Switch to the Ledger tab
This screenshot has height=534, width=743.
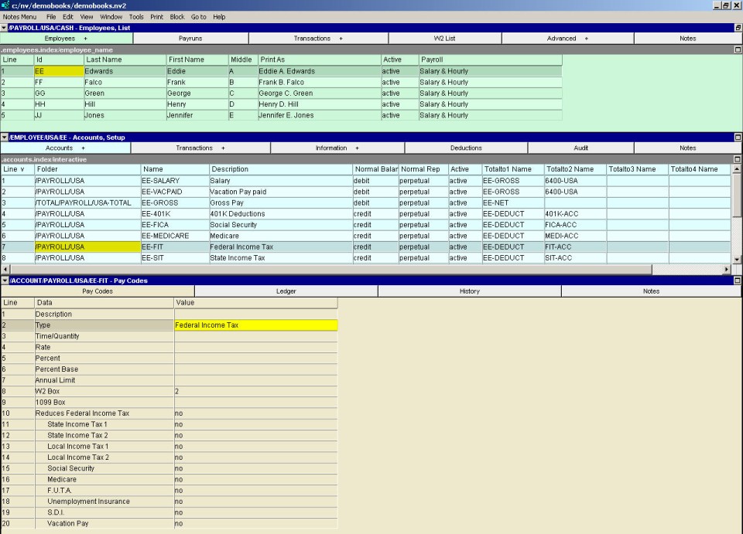[x=286, y=291]
